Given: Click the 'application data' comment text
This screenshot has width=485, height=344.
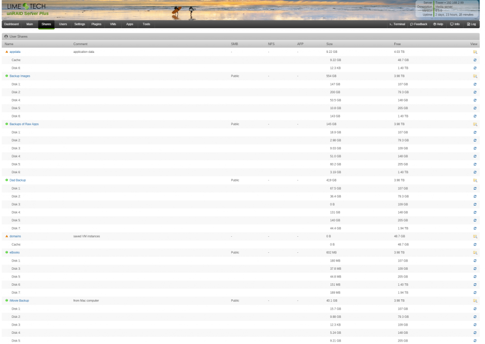Looking at the screenshot, I should (84, 52).
